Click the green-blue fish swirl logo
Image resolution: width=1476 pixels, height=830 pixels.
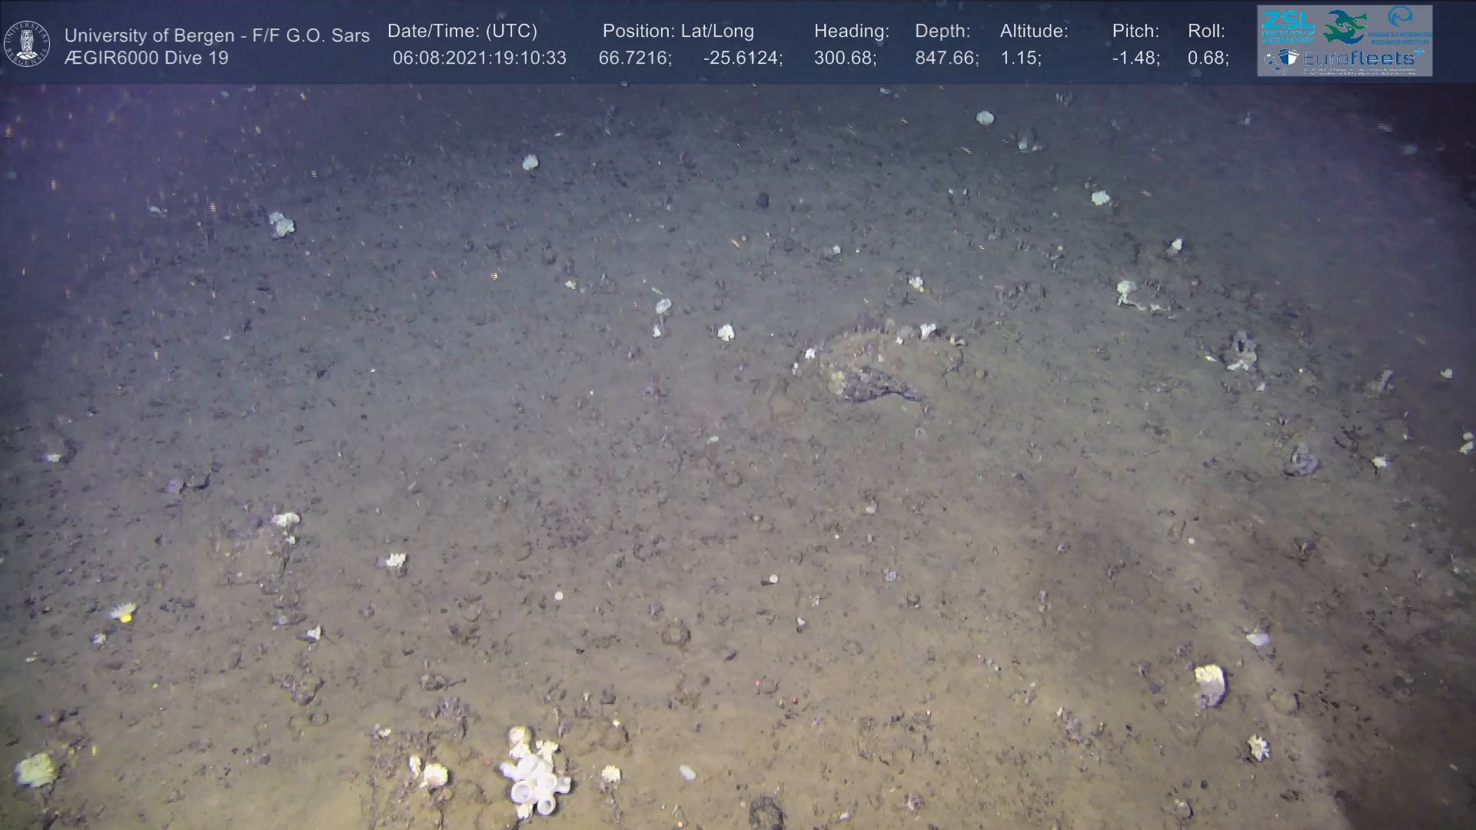point(1345,27)
